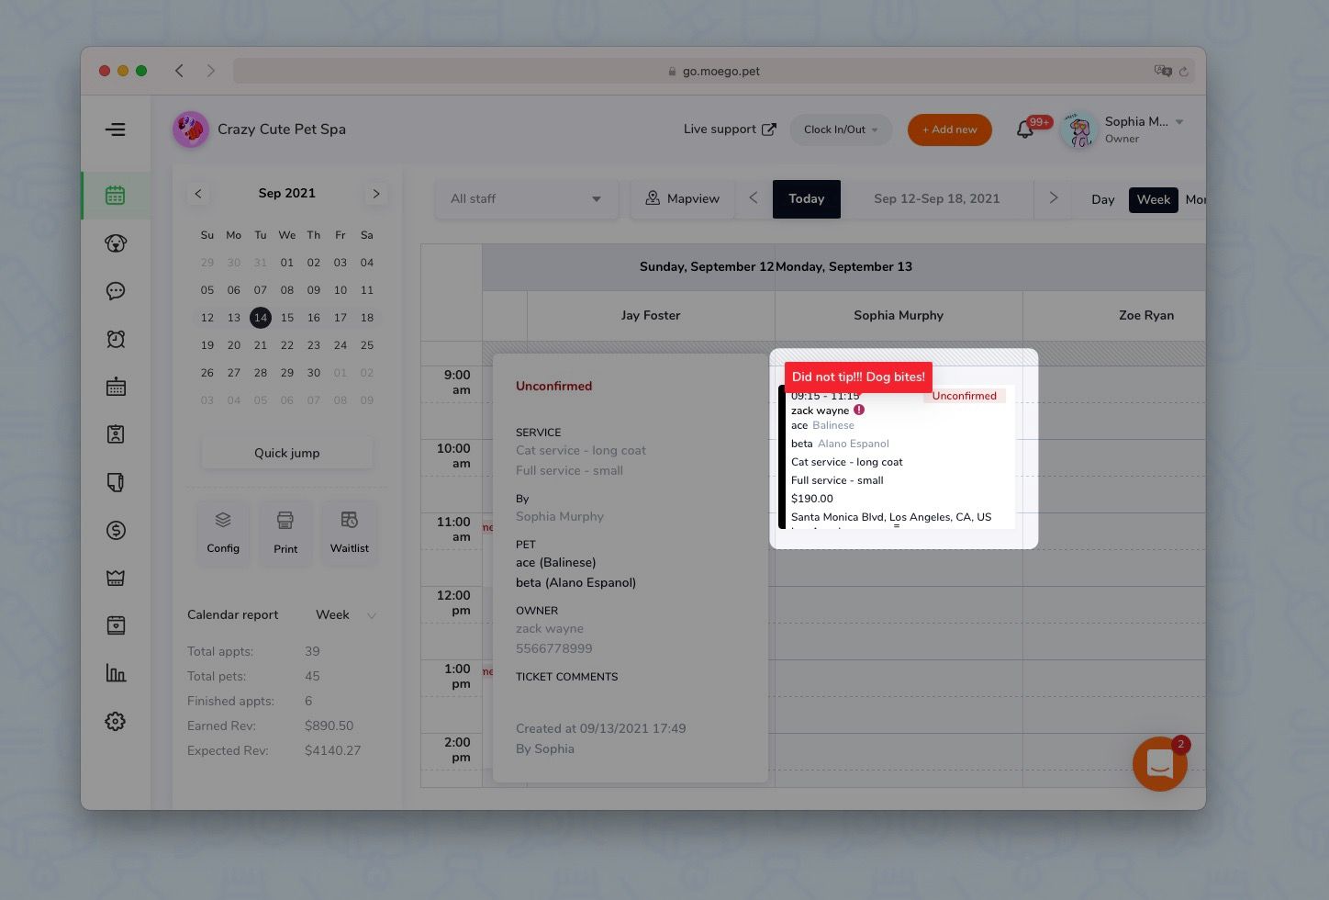The height and width of the screenshot is (900, 1329).
Task: Click the browser forward arrow
Action: [211, 71]
